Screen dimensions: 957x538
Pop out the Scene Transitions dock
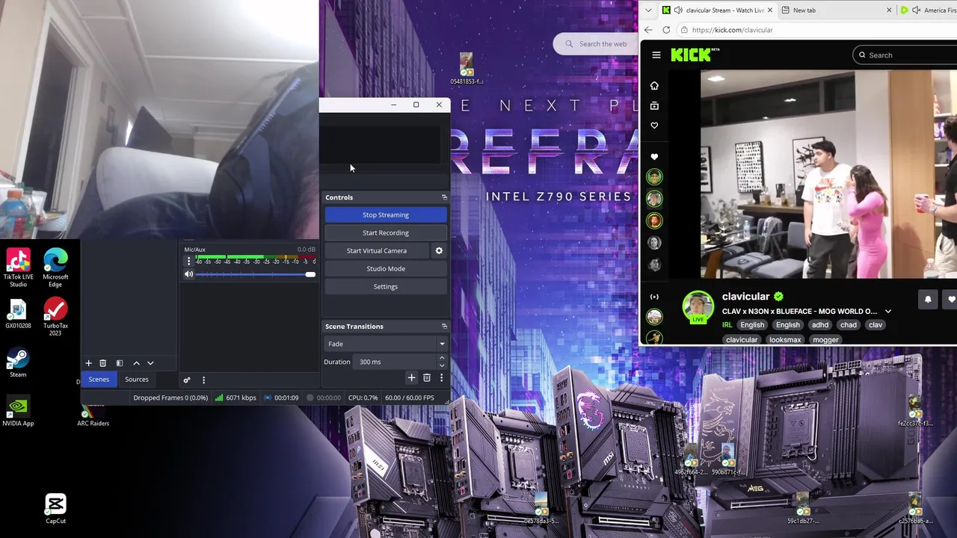444,327
